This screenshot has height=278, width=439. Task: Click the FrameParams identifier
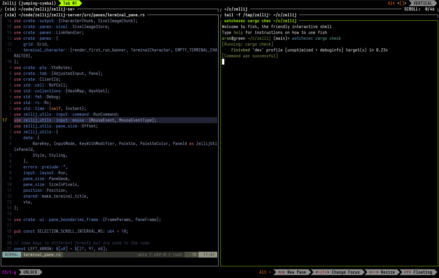[x=118, y=220]
